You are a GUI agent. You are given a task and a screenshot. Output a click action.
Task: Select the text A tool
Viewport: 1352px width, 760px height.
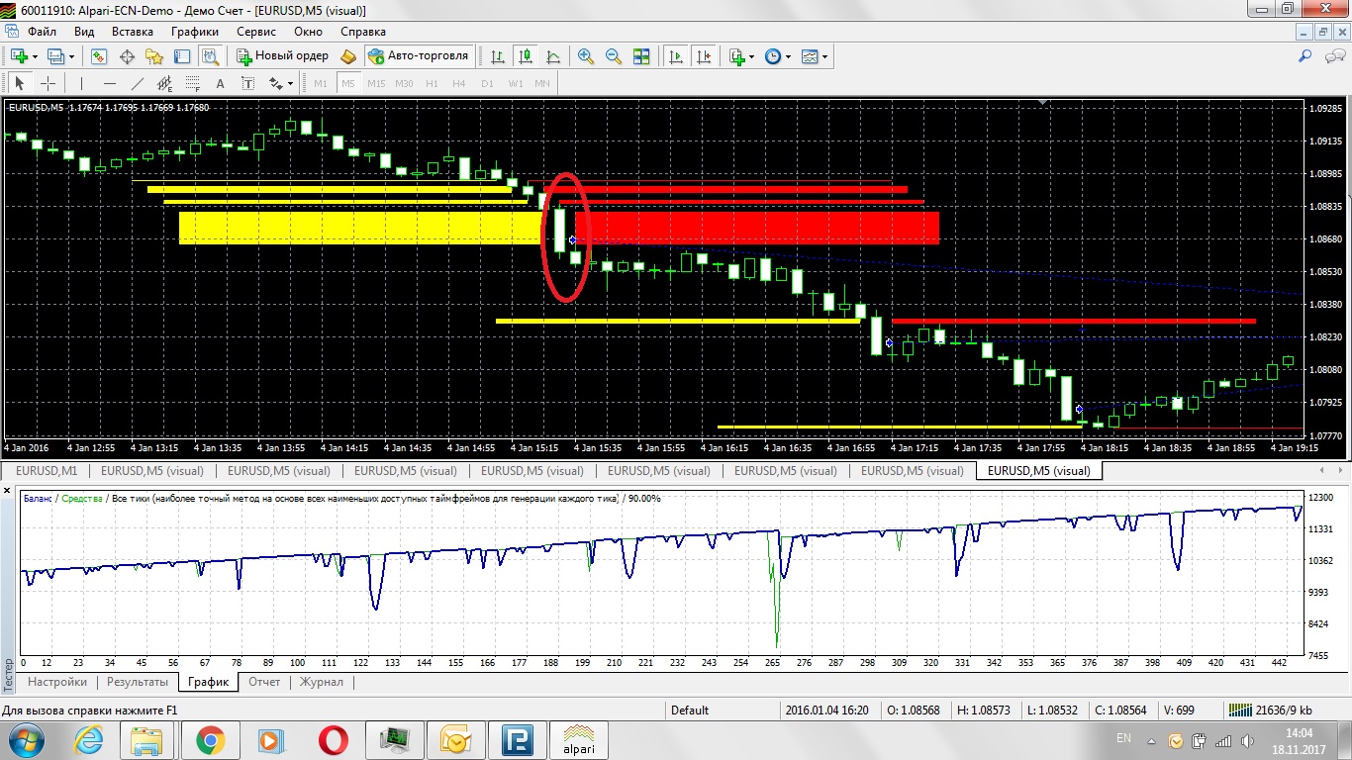coord(220,84)
